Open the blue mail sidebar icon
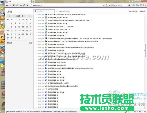Viewport: 147px width, 113px height. pyautogui.click(x=2, y=61)
